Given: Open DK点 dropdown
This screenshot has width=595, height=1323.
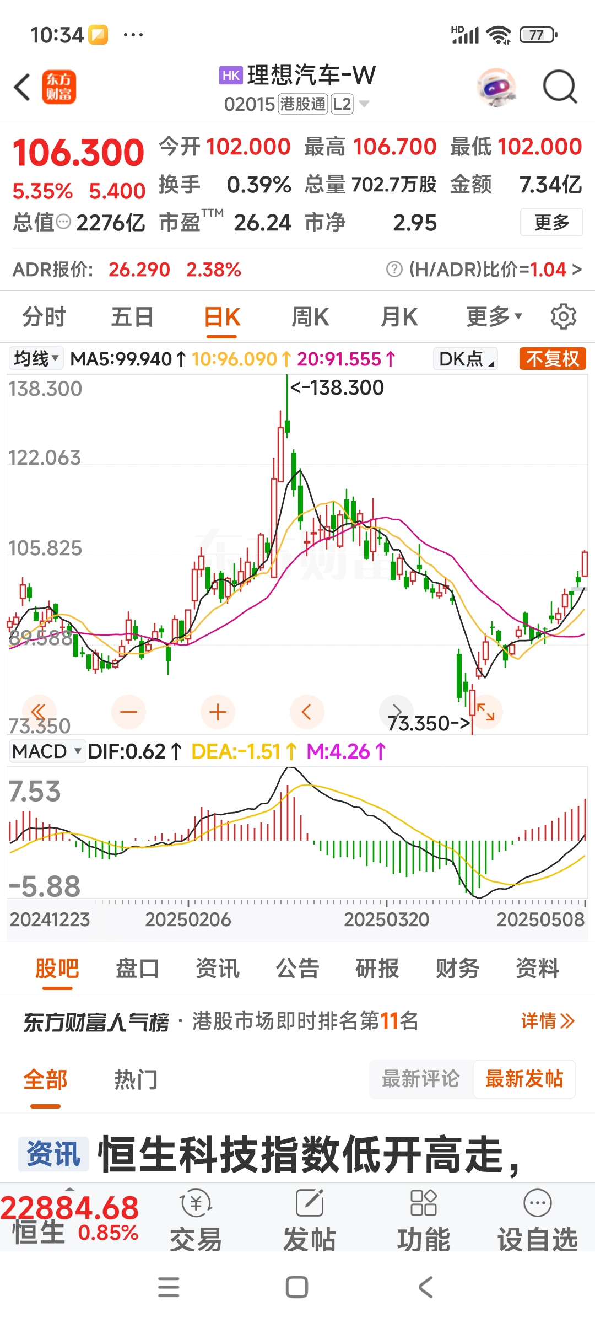Looking at the screenshot, I should [466, 358].
